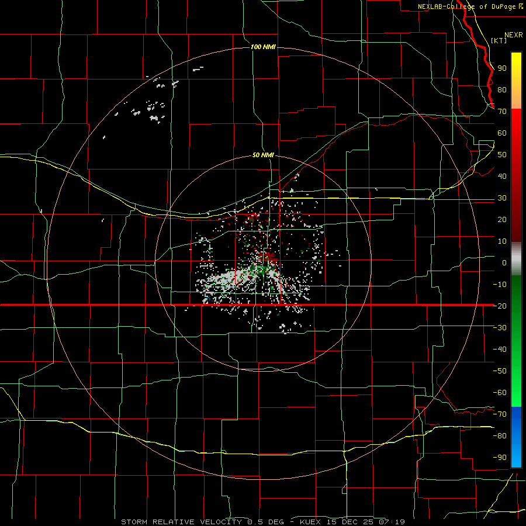Click the 100 NMI range ring label
Image resolution: width=526 pixels, height=526 pixels.
[263, 47]
